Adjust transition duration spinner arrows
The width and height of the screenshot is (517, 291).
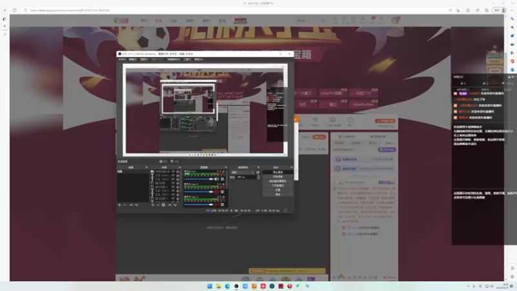pyautogui.click(x=258, y=177)
